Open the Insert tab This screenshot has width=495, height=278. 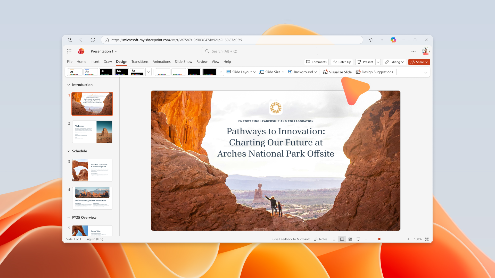coord(95,62)
